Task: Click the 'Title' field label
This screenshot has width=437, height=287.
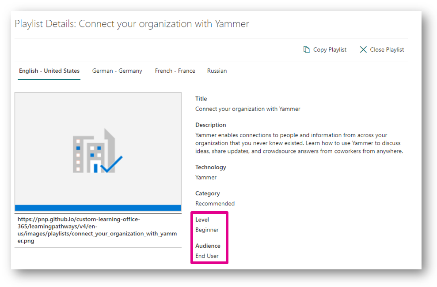Action: (x=201, y=99)
